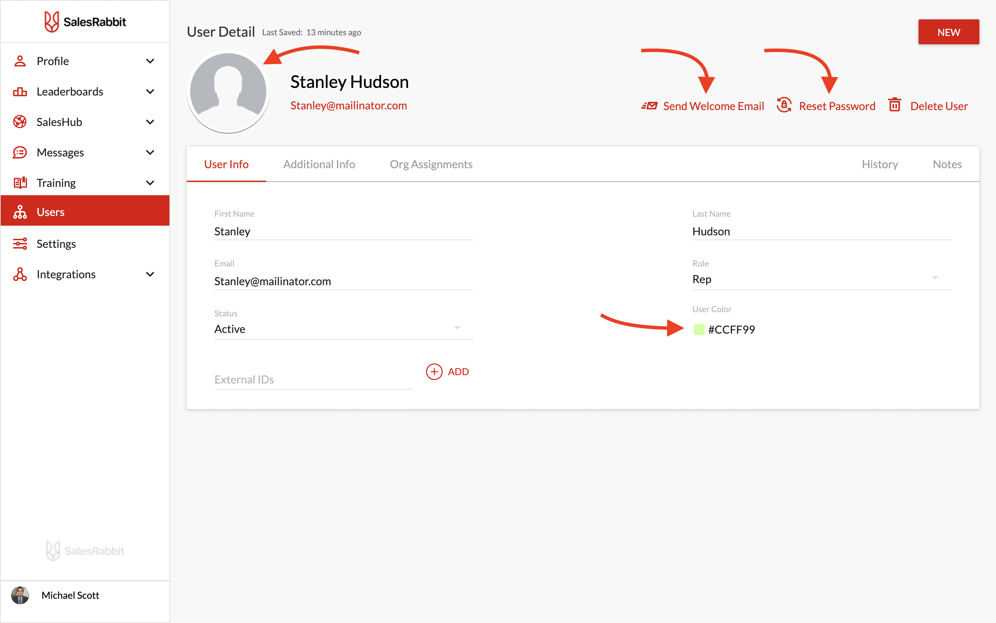Open the Role dropdown showing Rep
Screen dimensions: 996x623
click(822, 279)
